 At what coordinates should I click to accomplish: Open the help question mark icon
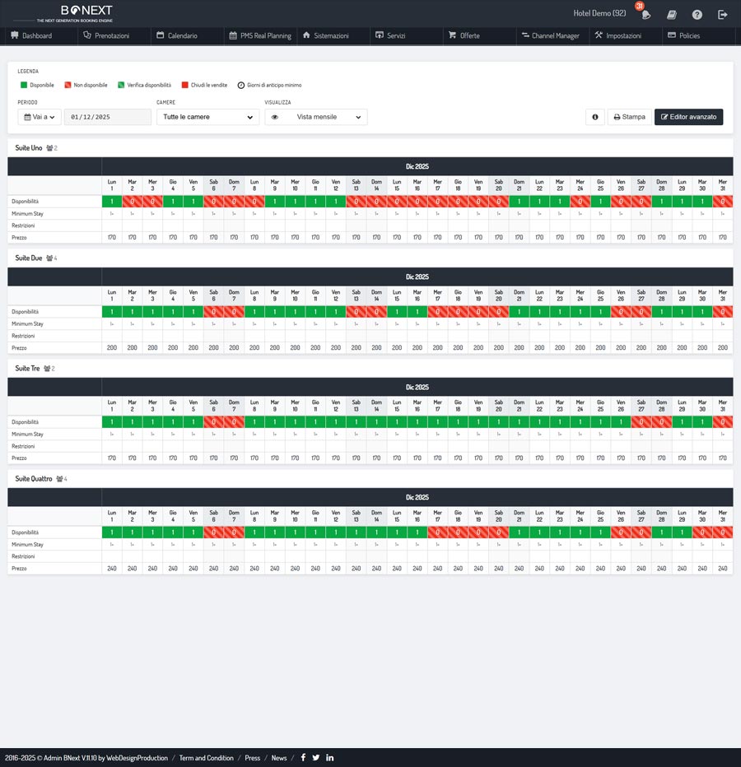(697, 15)
